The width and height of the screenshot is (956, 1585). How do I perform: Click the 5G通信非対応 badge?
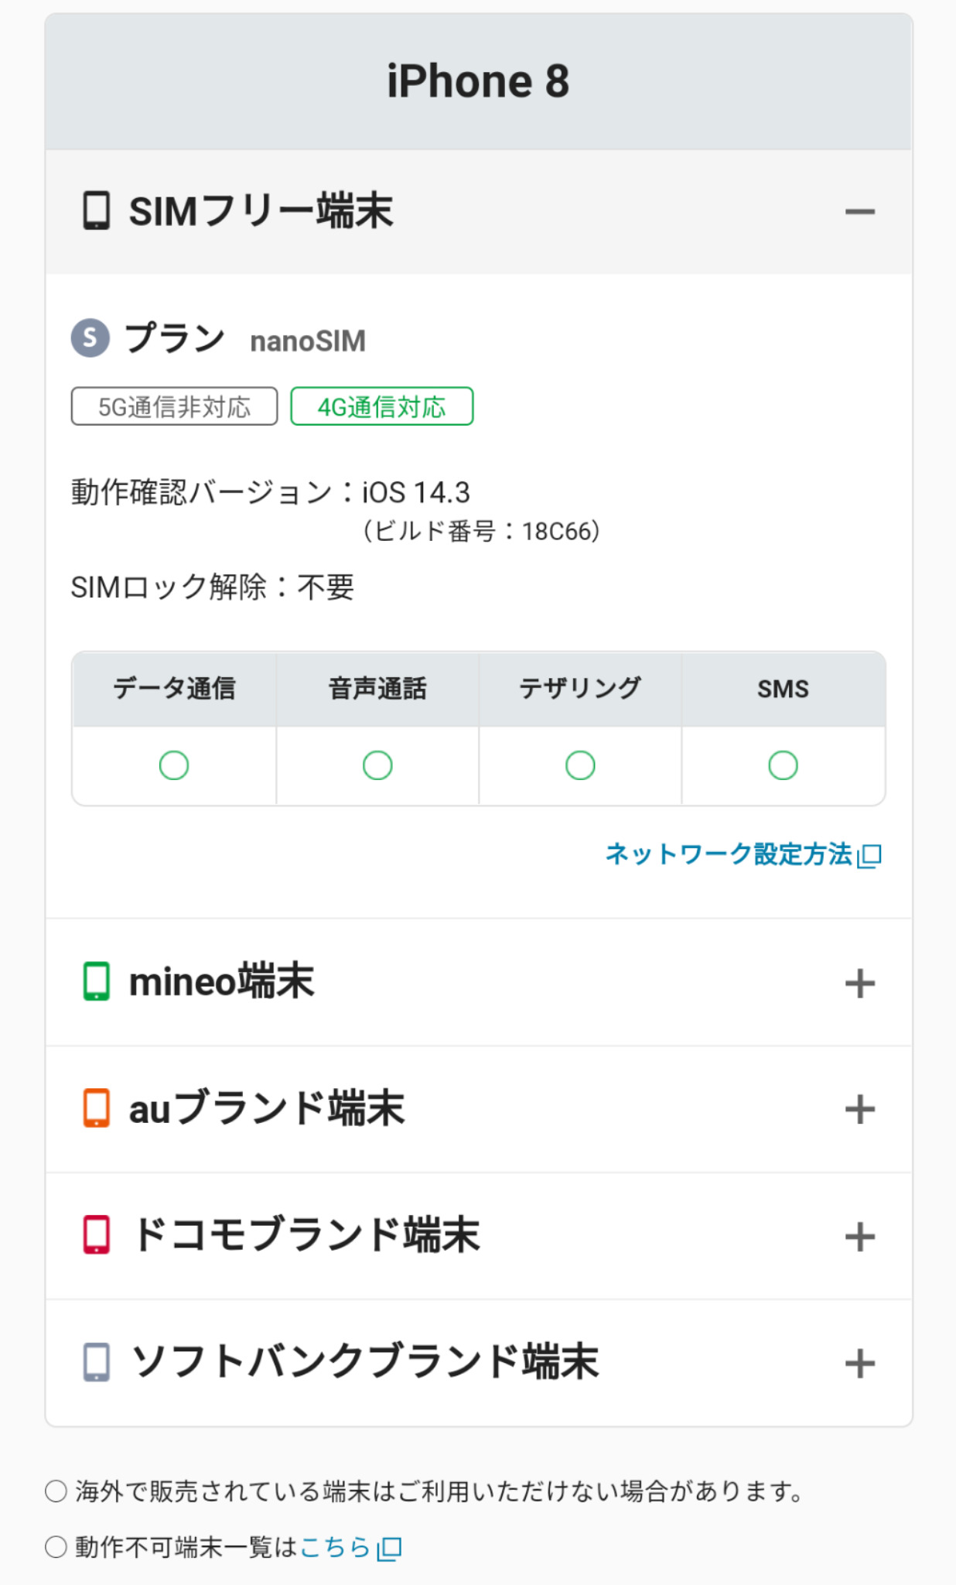tap(174, 406)
